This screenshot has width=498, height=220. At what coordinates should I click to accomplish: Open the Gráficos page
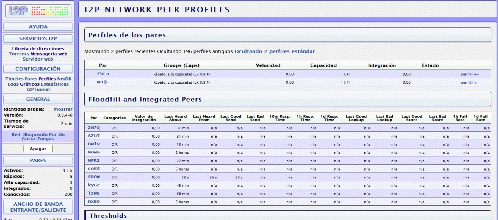30,84
